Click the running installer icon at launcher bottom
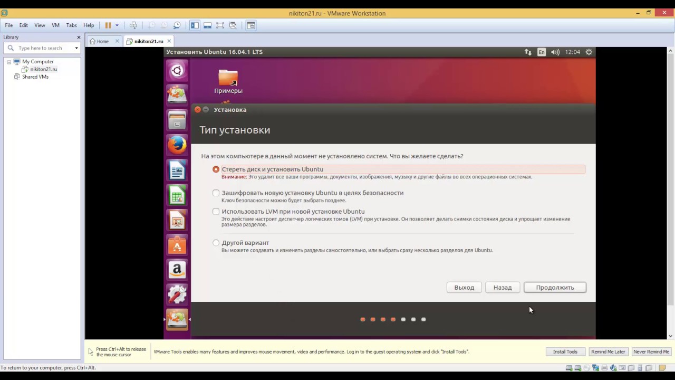This screenshot has height=380, width=675. 177,320
